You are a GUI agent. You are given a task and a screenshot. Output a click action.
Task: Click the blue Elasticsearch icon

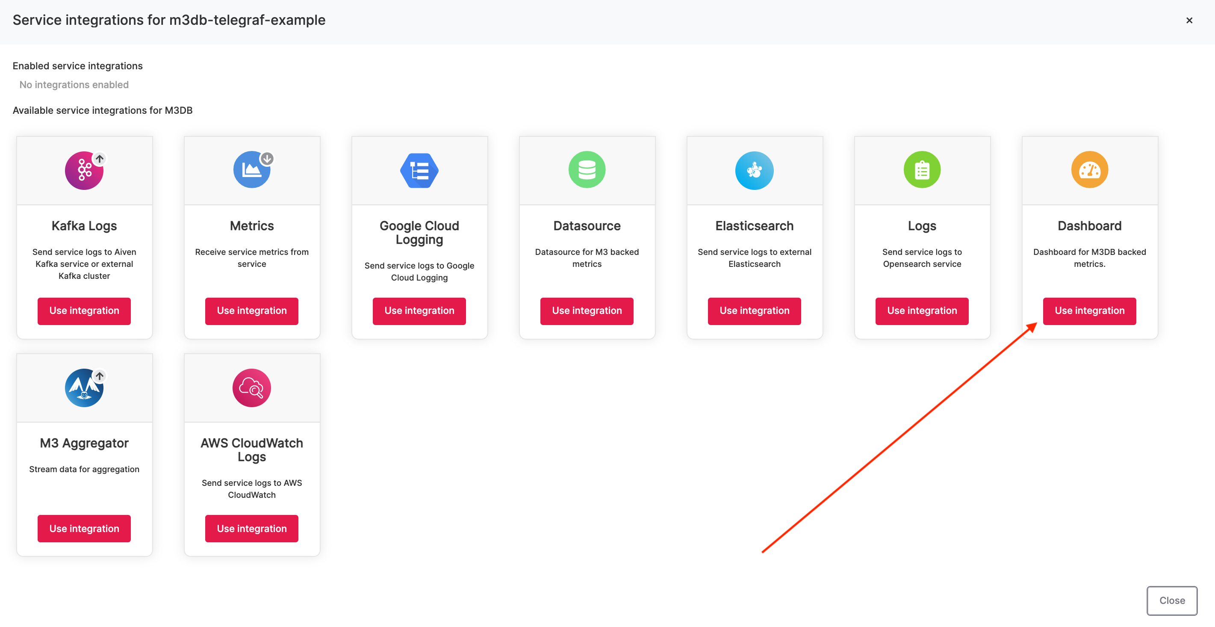pos(754,170)
